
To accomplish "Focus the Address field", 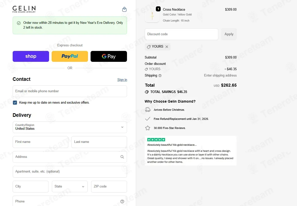I will tap(70, 157).
